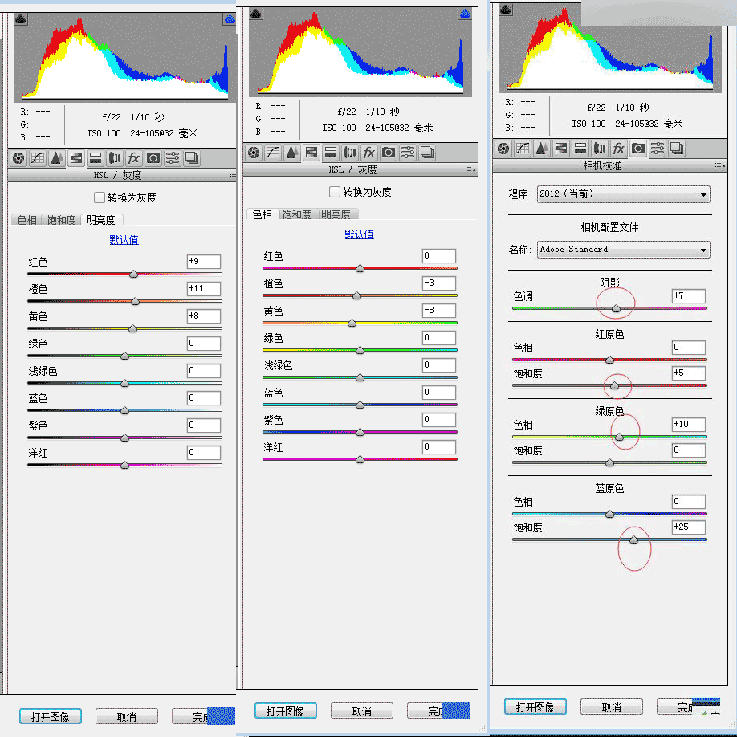Check 转换为灰度 in middle panel

(335, 192)
